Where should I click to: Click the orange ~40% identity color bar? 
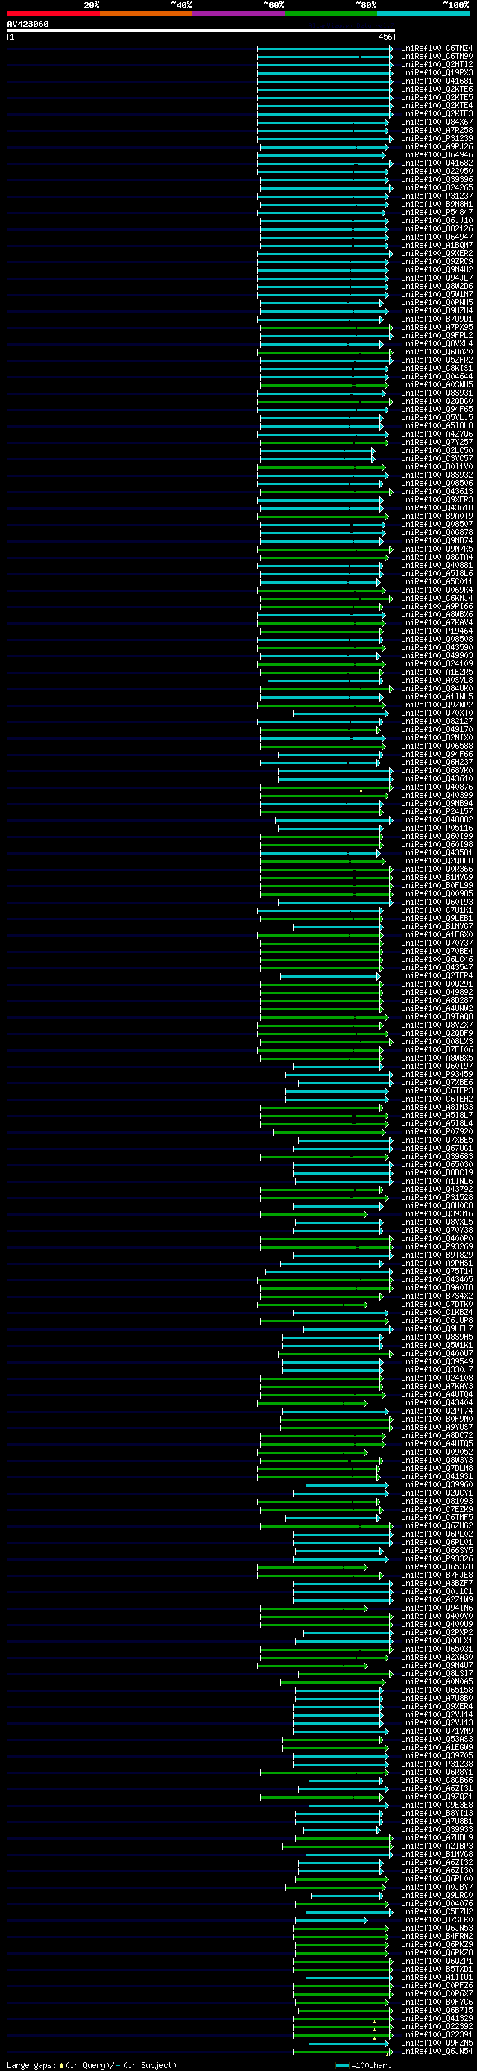click(146, 13)
